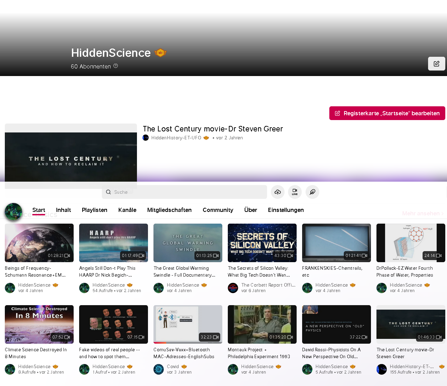Click channel avatar under David Rossi video

[x=307, y=369]
